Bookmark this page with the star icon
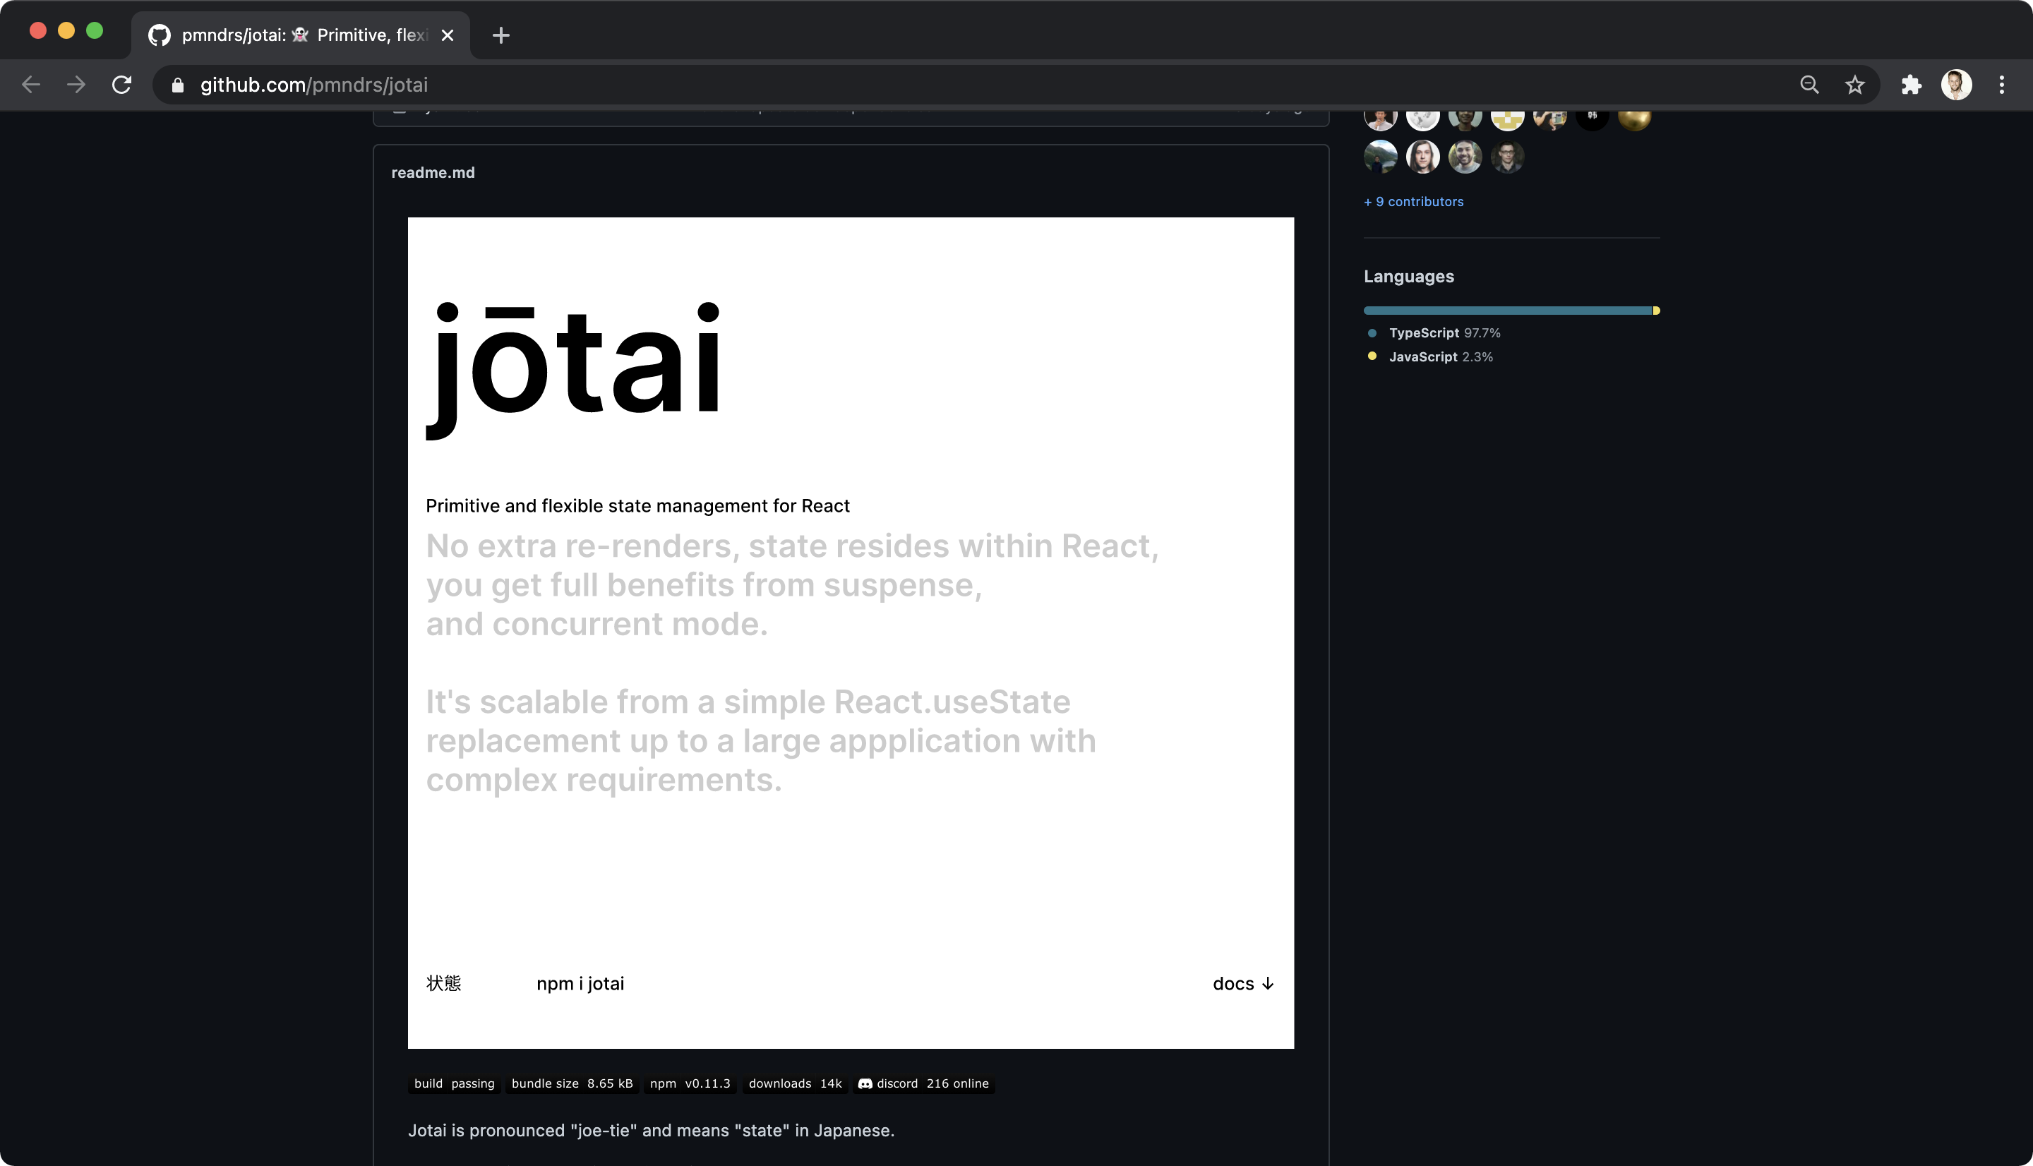 [x=1854, y=85]
